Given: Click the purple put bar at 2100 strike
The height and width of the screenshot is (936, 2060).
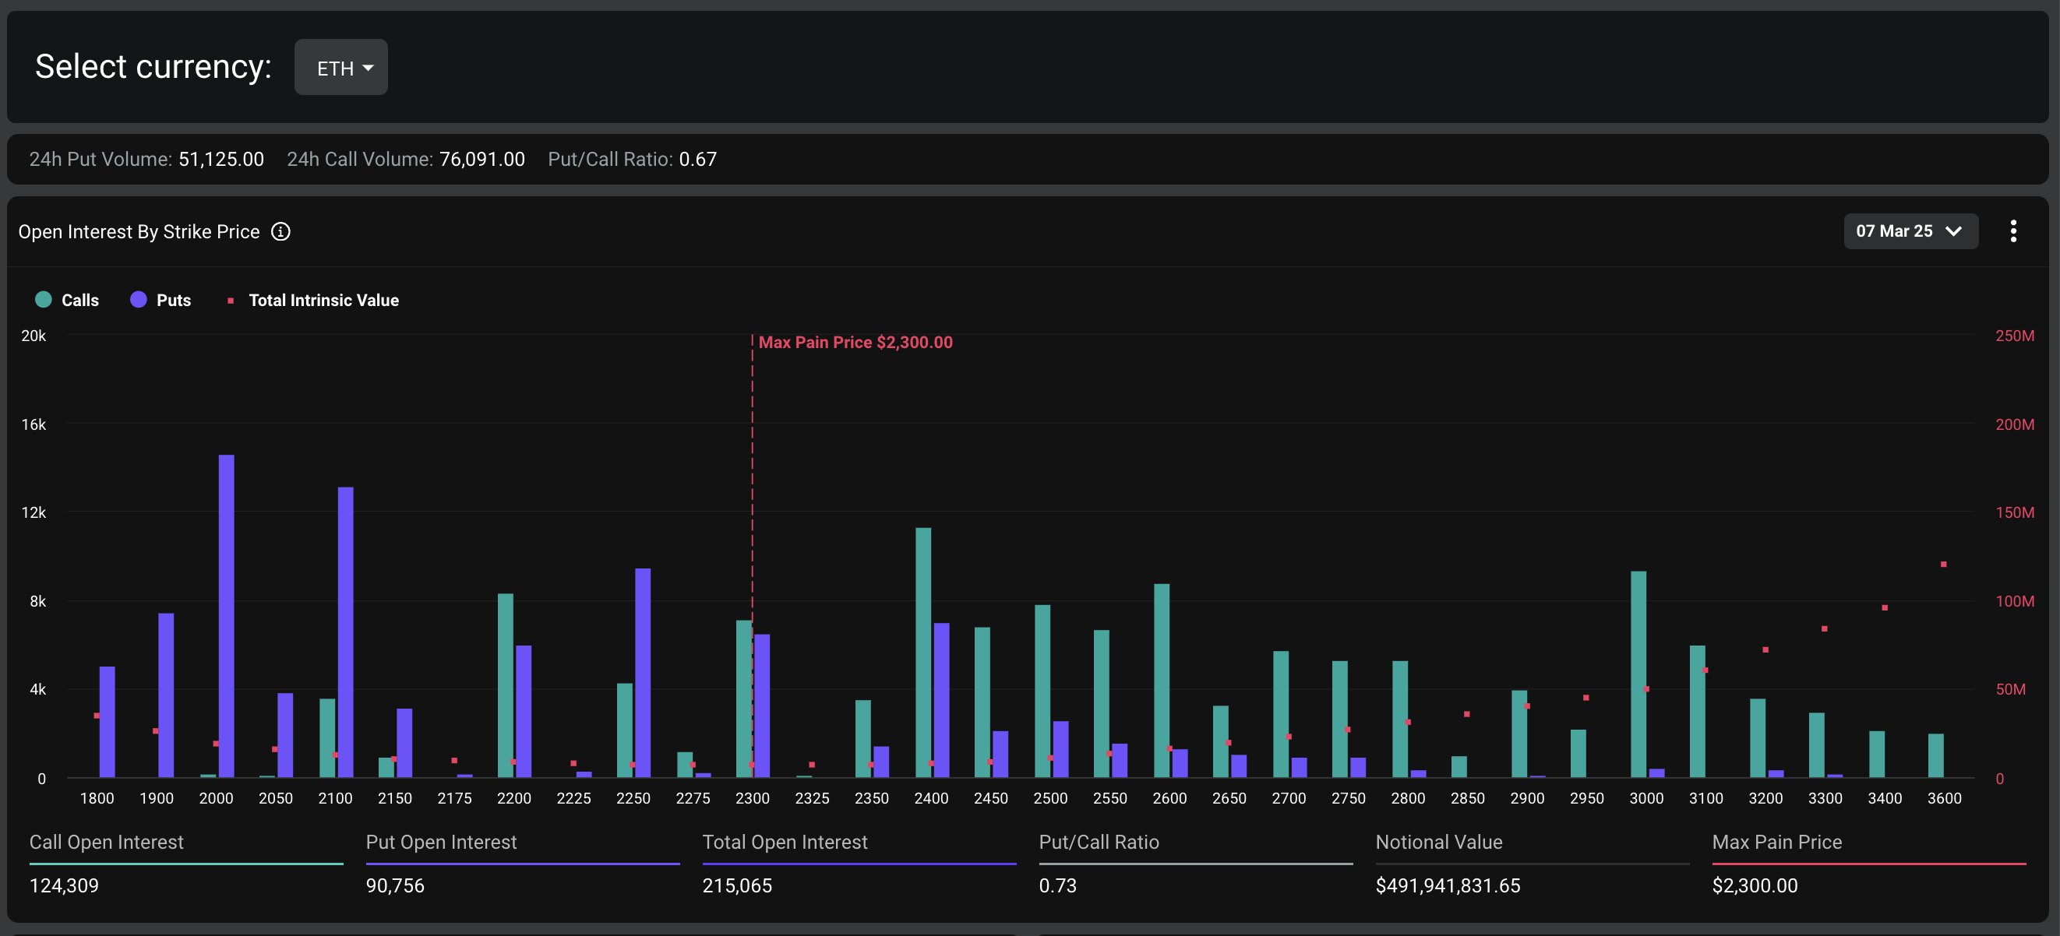Looking at the screenshot, I should [x=345, y=632].
